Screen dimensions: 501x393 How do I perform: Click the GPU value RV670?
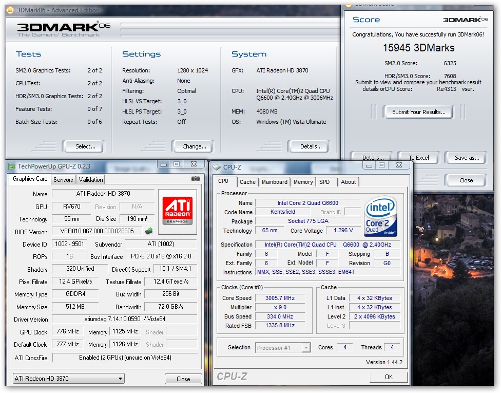tap(71, 207)
